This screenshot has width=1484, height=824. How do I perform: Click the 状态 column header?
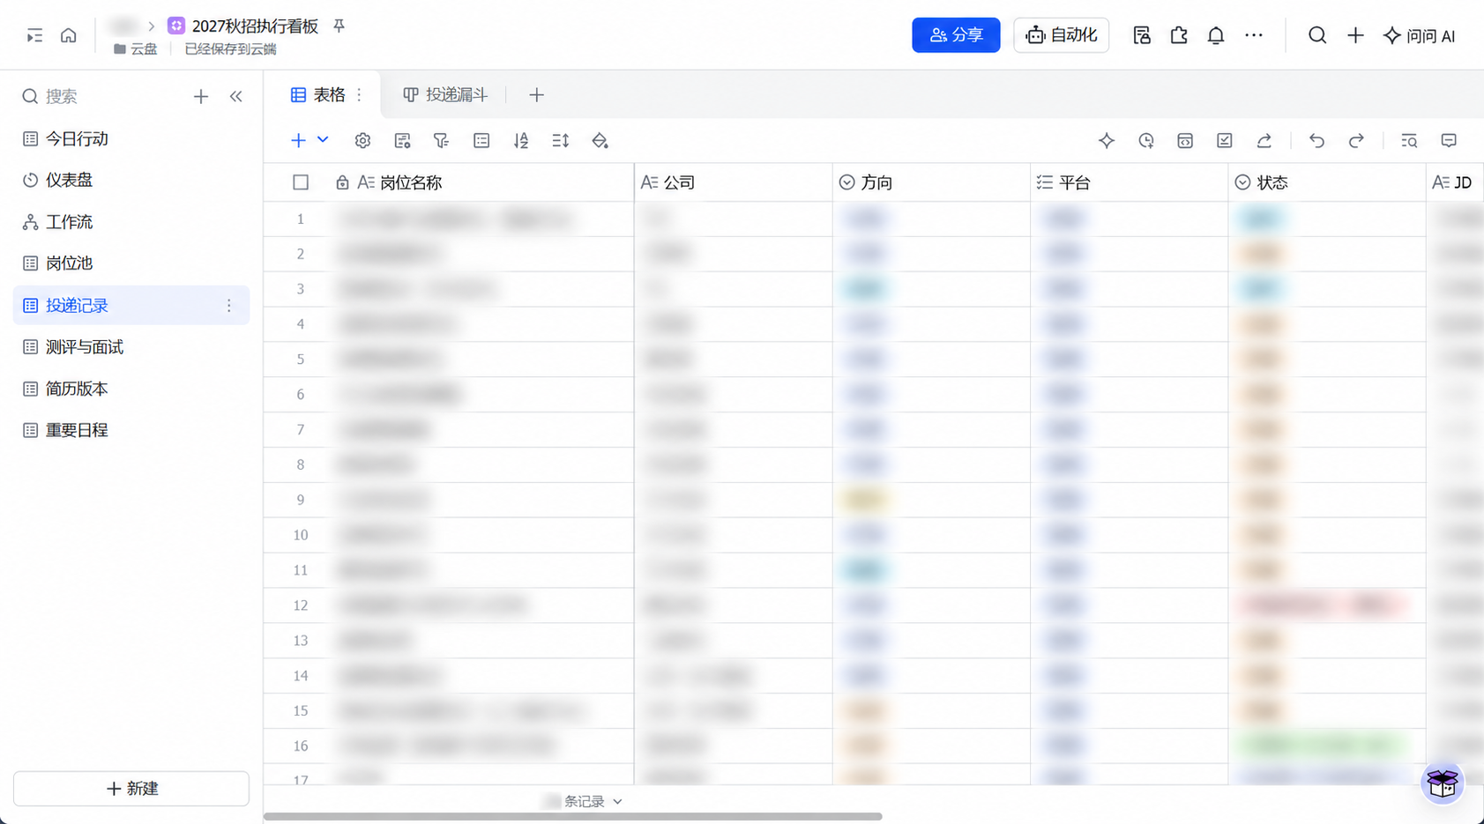1327,182
